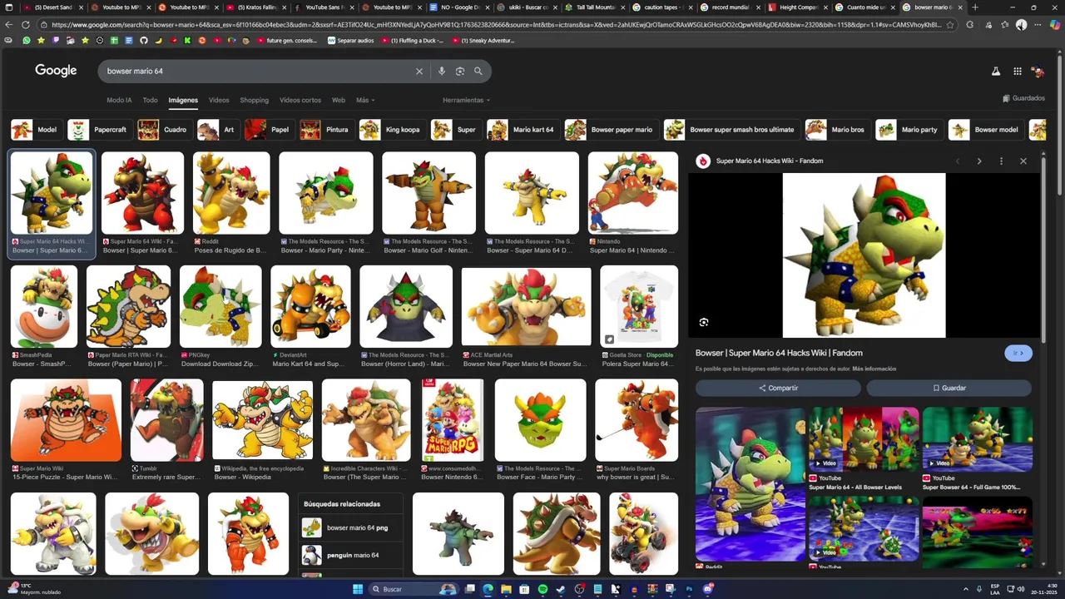Viewport: 1065px width, 599px height.
Task: Select the Mario kart 64 filter chip
Action: (522, 130)
